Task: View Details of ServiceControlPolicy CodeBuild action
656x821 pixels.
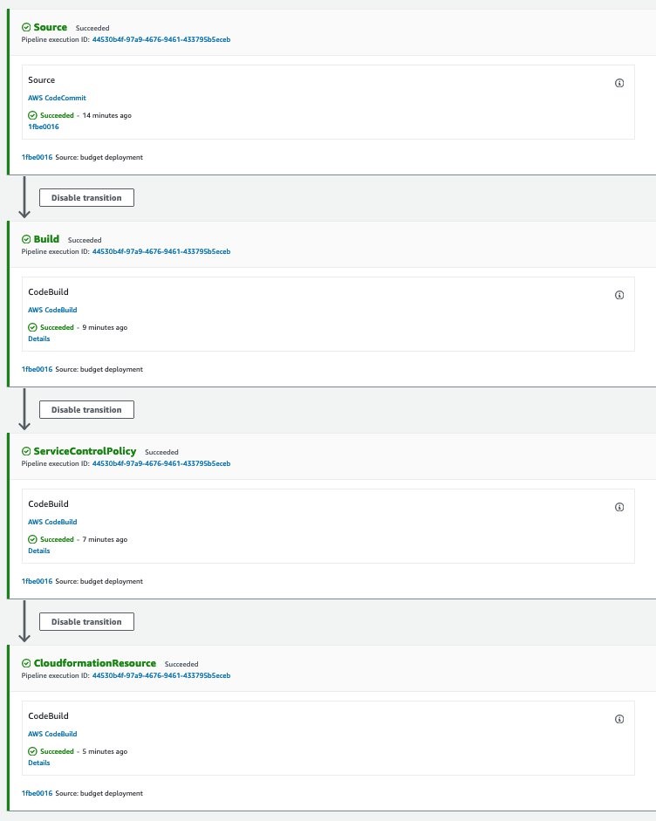Action: click(x=39, y=551)
